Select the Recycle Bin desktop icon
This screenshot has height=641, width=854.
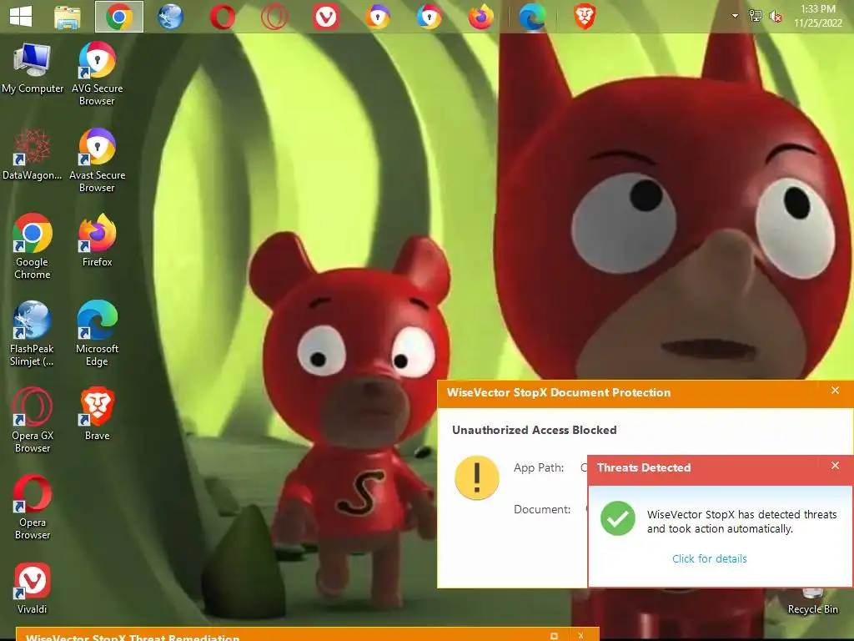[812, 603]
